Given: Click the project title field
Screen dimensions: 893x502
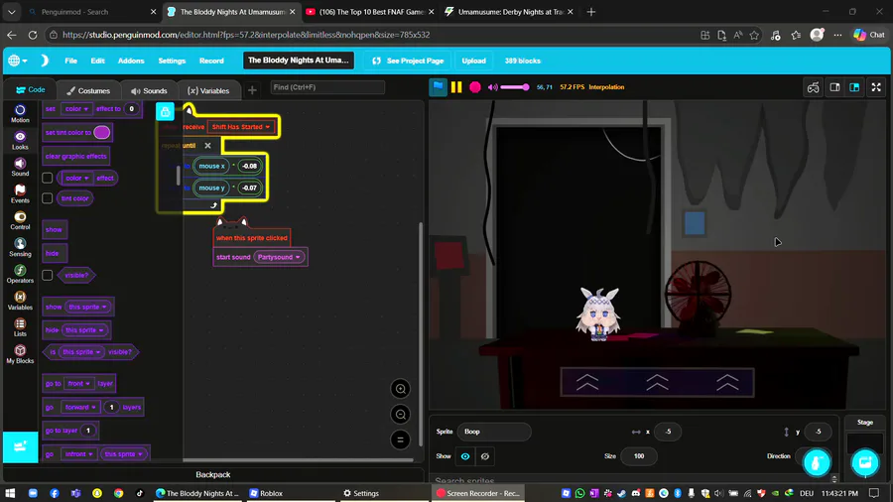Looking at the screenshot, I should pos(299,61).
